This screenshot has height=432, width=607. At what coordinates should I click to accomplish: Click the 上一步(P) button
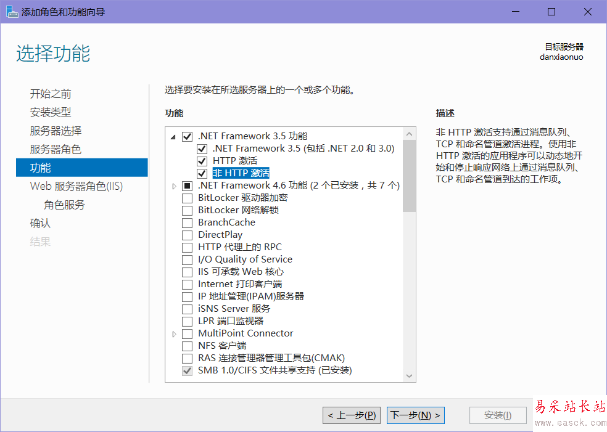click(352, 415)
